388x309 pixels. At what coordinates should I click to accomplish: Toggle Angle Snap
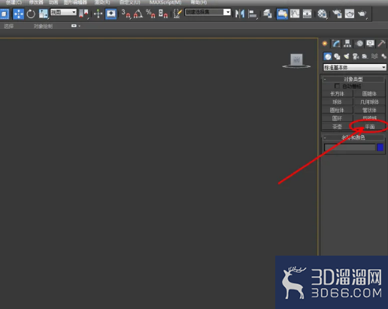pyautogui.click(x=138, y=14)
